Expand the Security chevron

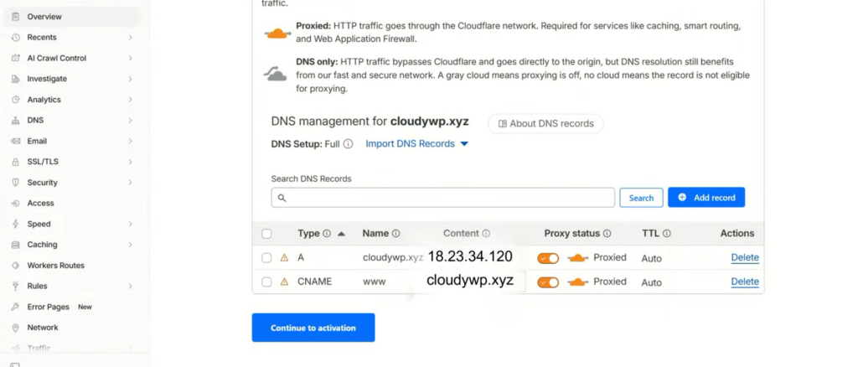pyautogui.click(x=130, y=183)
